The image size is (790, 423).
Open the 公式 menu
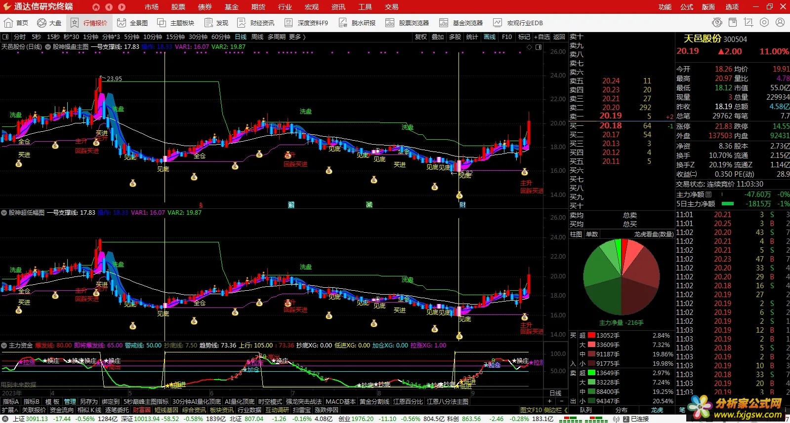coord(687,7)
